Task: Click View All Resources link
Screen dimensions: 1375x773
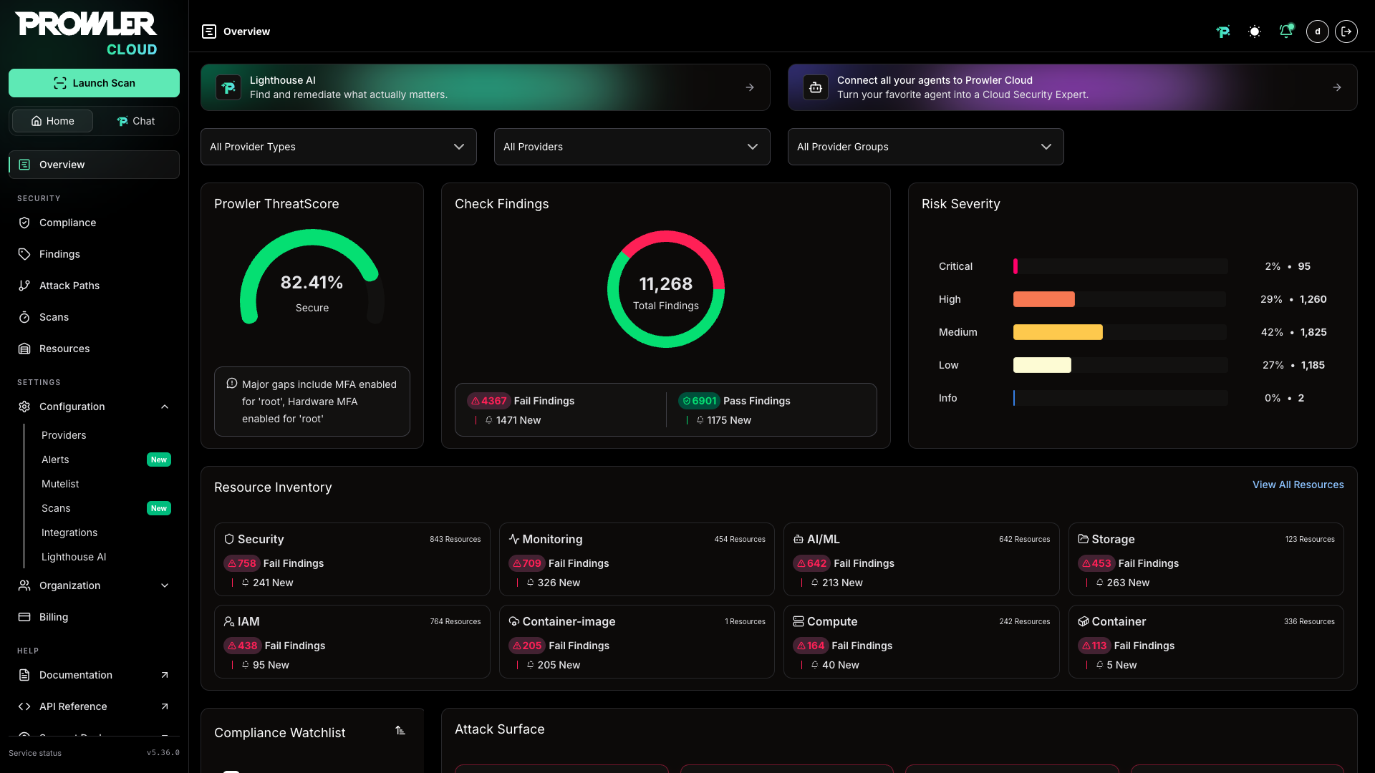Action: [1298, 485]
